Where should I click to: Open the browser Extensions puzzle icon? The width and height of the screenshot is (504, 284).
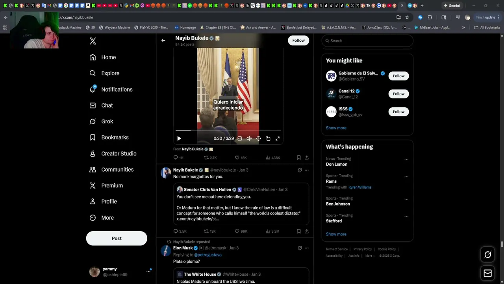tap(430, 17)
